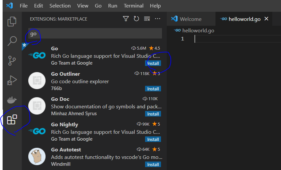Switch to the Welcome tab

(191, 19)
